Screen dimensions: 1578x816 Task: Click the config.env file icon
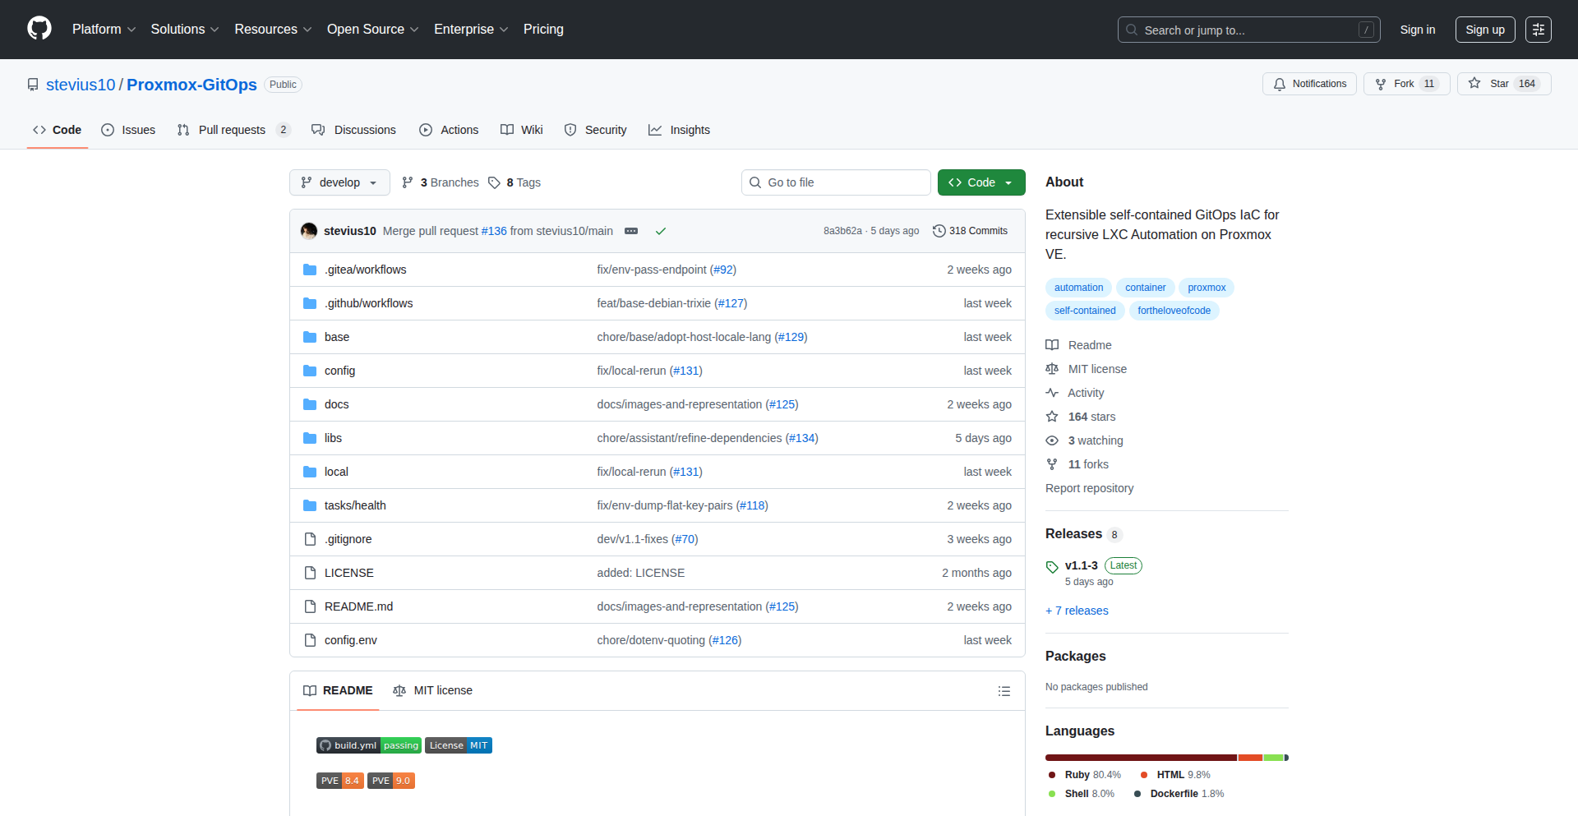click(310, 640)
